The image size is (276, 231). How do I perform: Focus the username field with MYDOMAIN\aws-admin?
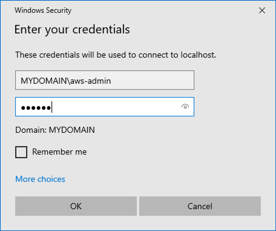[x=104, y=80]
